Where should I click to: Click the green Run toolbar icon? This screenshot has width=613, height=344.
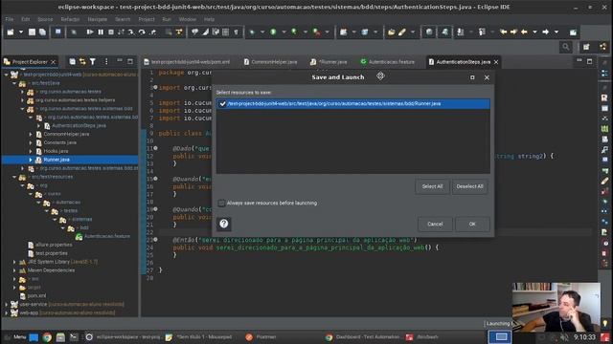(x=273, y=32)
